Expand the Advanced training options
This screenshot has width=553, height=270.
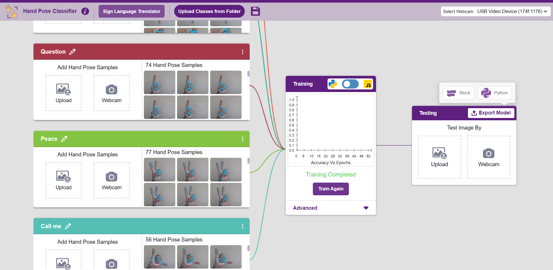tap(331, 208)
